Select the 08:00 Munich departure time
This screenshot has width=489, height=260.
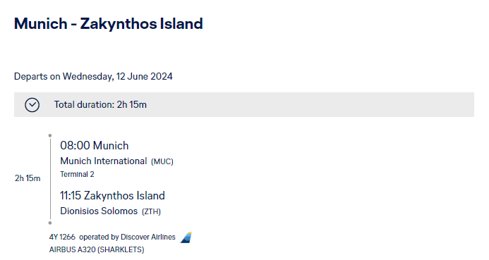click(94, 145)
